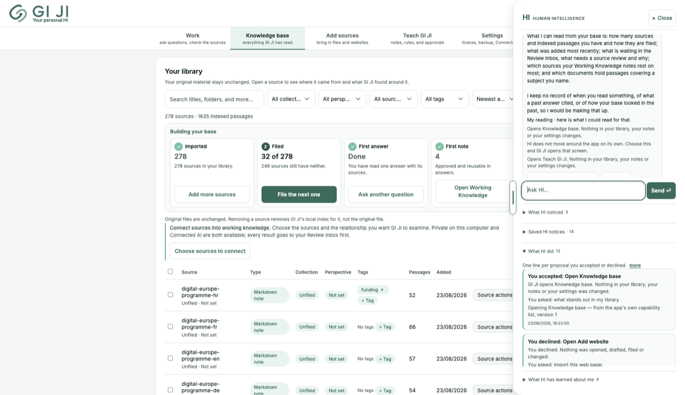Open the All sources filter dropdown

[x=393, y=99]
